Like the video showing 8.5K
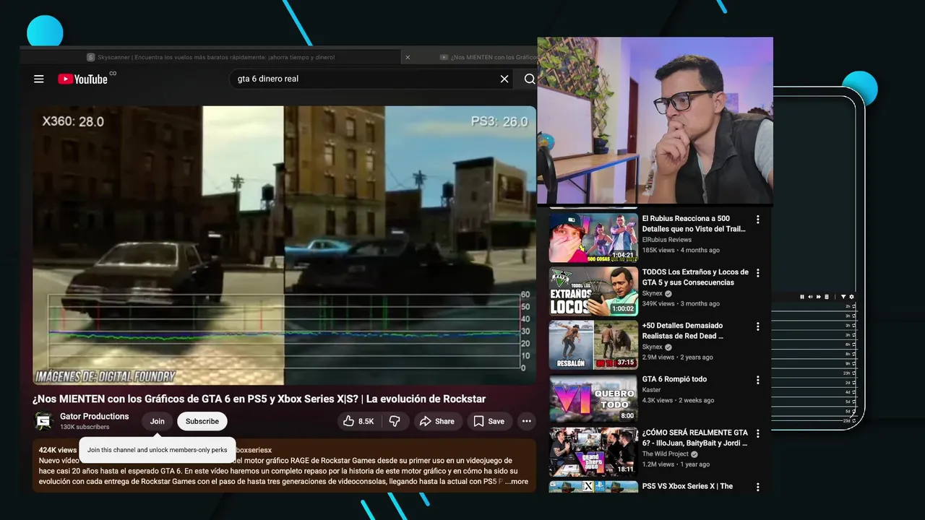This screenshot has height=520, width=925. point(358,421)
